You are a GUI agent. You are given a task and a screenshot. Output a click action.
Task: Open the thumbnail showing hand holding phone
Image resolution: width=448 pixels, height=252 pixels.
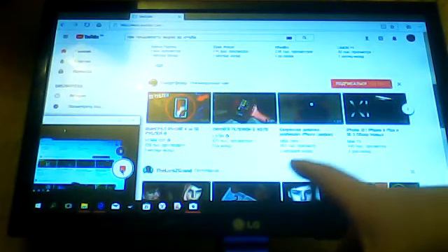click(x=244, y=108)
